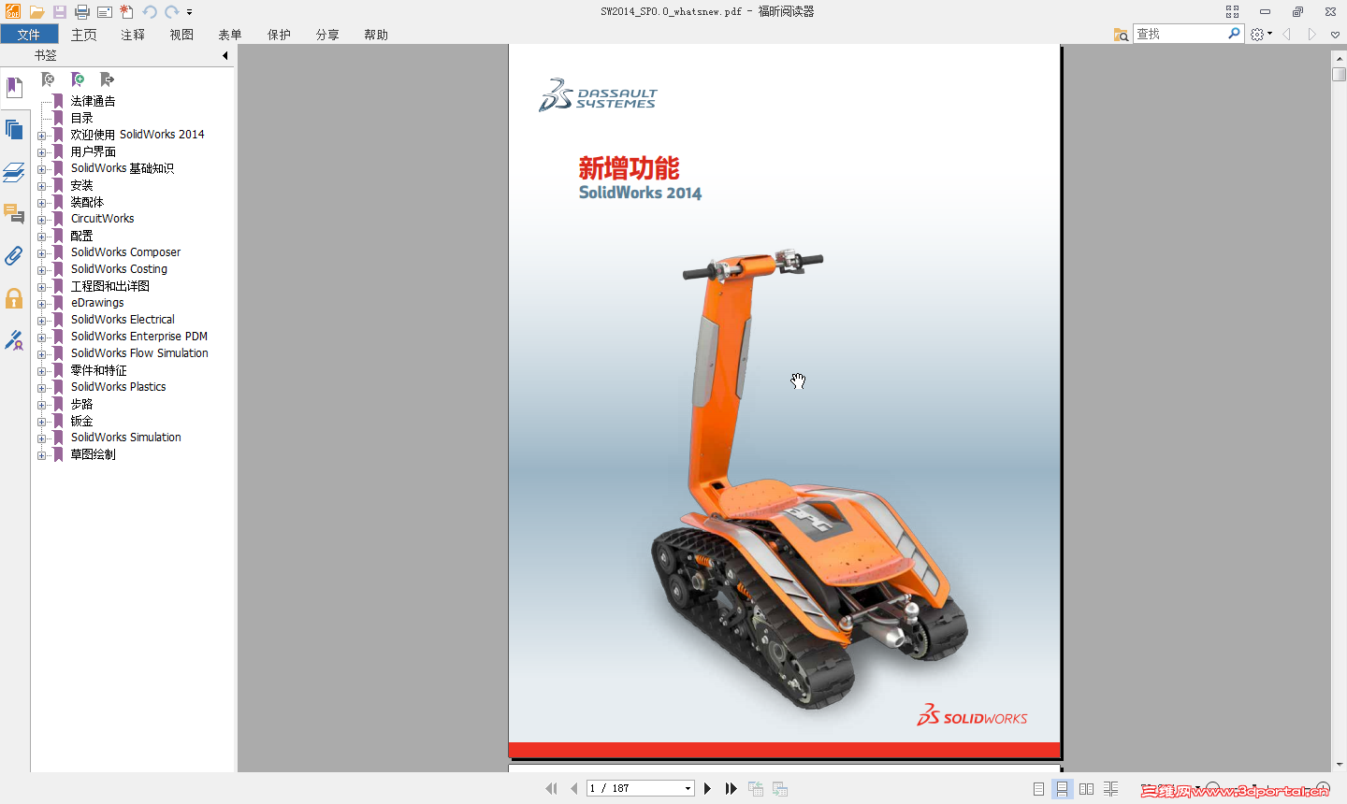
Task: Switch to the 主页 tab
Action: pos(84,35)
